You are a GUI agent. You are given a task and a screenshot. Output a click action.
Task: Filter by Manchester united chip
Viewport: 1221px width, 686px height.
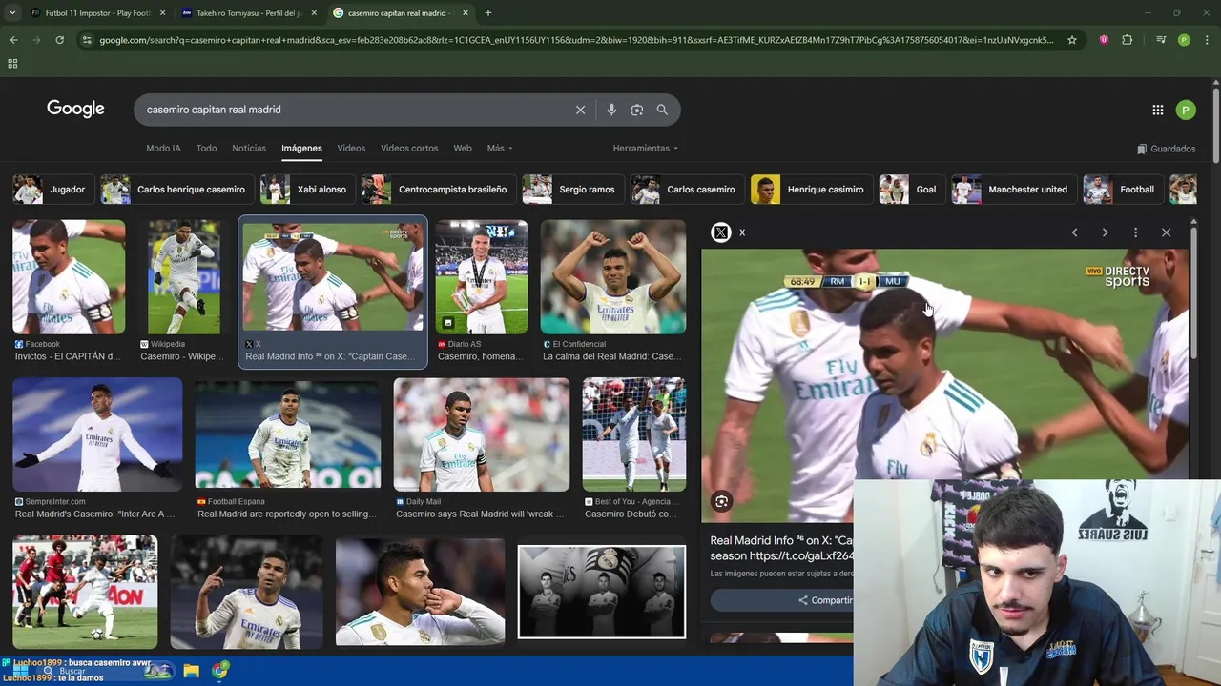pyautogui.click(x=1014, y=190)
